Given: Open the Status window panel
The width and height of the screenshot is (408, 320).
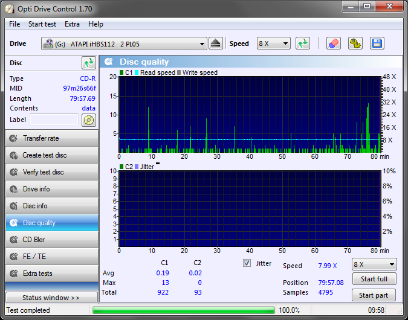Looking at the screenshot, I should coord(51,298).
